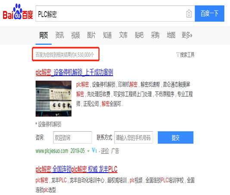Expand the dropdown arrow after 2019-05
Viewport: 230px width, 195px height.
[88, 151]
